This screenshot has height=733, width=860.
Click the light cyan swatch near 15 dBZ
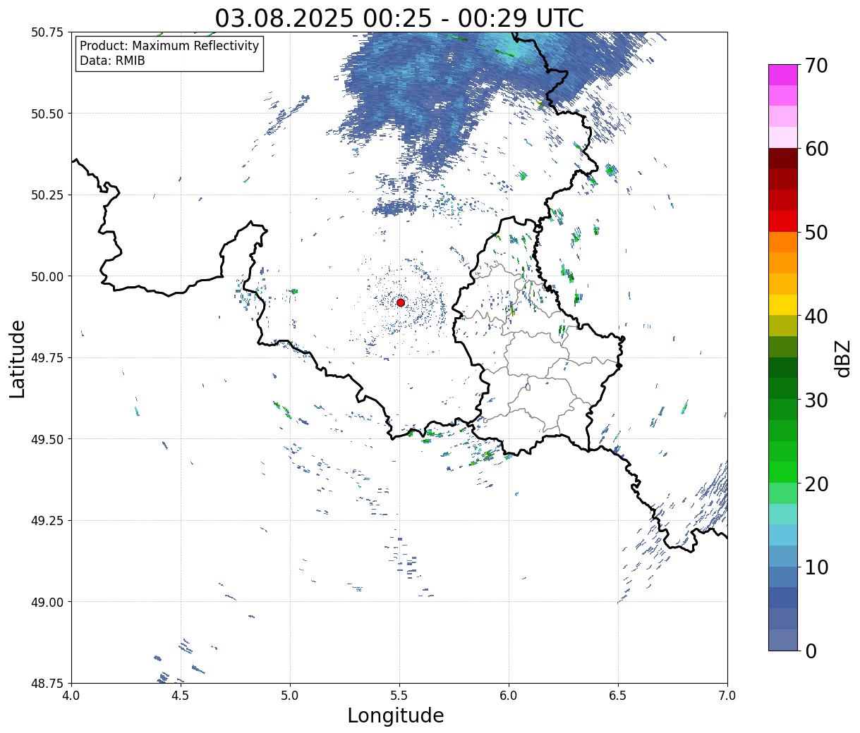(x=783, y=514)
